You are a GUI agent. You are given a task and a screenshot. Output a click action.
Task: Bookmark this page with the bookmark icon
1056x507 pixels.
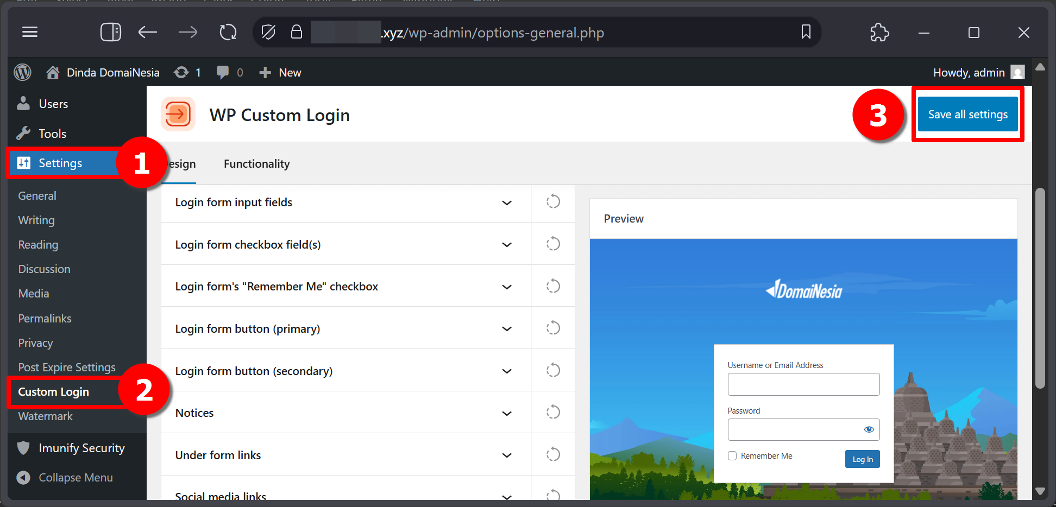[x=806, y=32]
